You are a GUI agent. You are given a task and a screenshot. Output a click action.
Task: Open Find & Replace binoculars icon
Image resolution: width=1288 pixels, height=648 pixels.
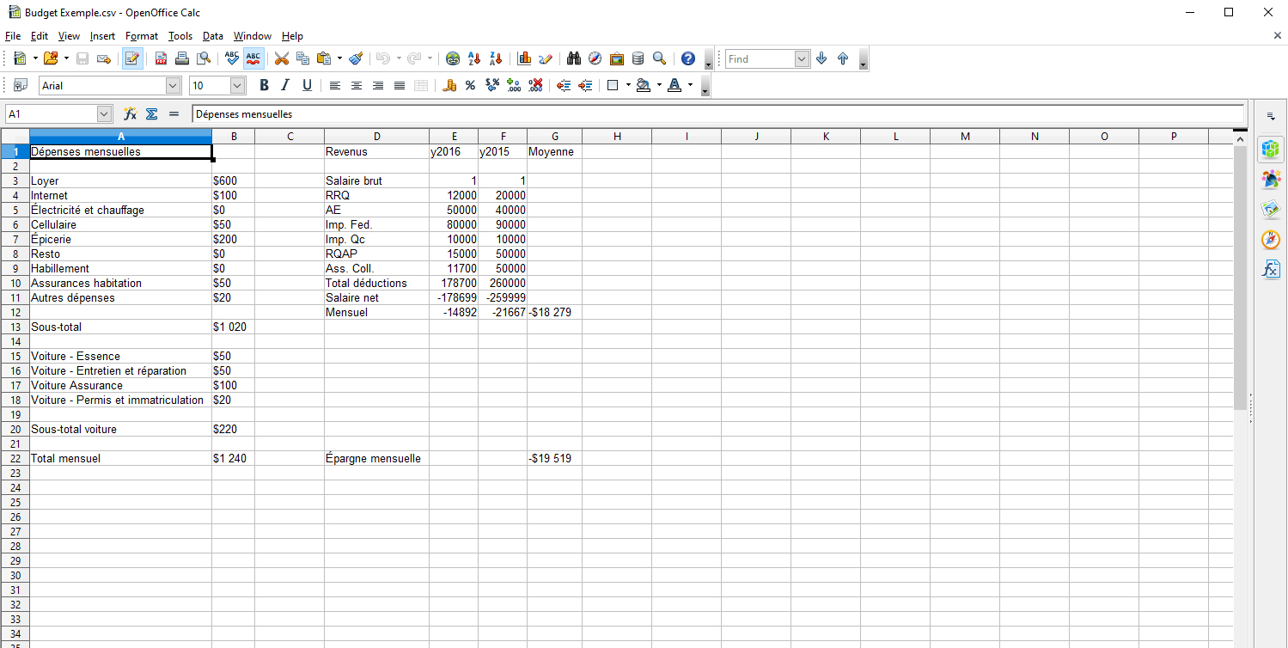[573, 59]
